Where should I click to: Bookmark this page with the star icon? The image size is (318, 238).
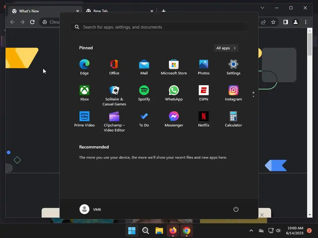pos(273,22)
